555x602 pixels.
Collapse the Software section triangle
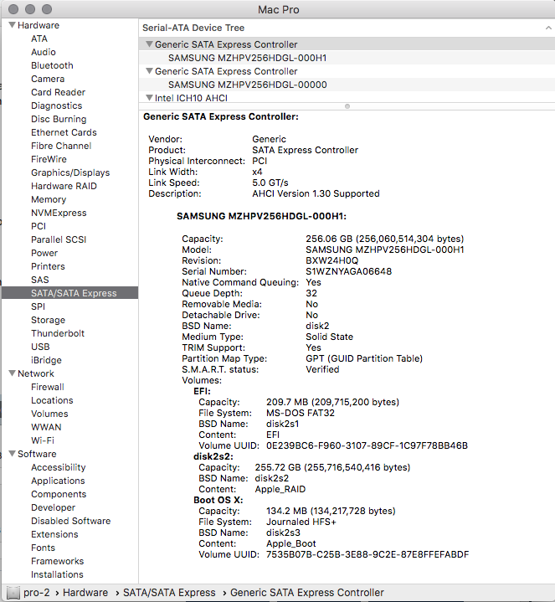[13, 454]
